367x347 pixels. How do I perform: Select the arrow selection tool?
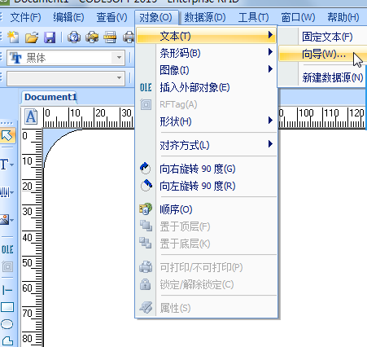point(7,135)
